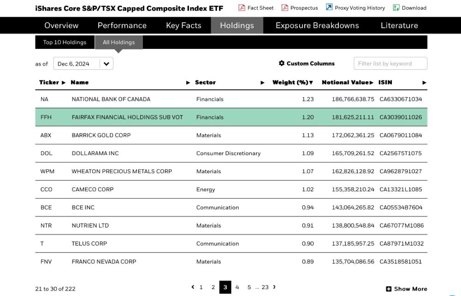The height and width of the screenshot is (296, 461).
Task: Open the Fact Sheet PDF icon
Action: (x=242, y=8)
